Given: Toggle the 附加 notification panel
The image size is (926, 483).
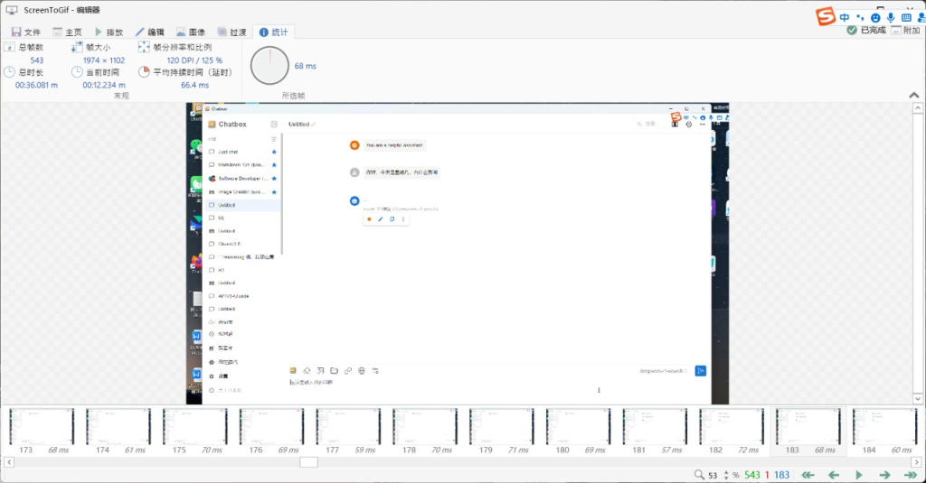Looking at the screenshot, I should click(x=904, y=31).
